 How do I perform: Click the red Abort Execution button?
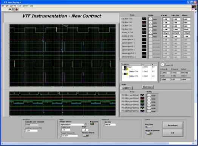17,9
